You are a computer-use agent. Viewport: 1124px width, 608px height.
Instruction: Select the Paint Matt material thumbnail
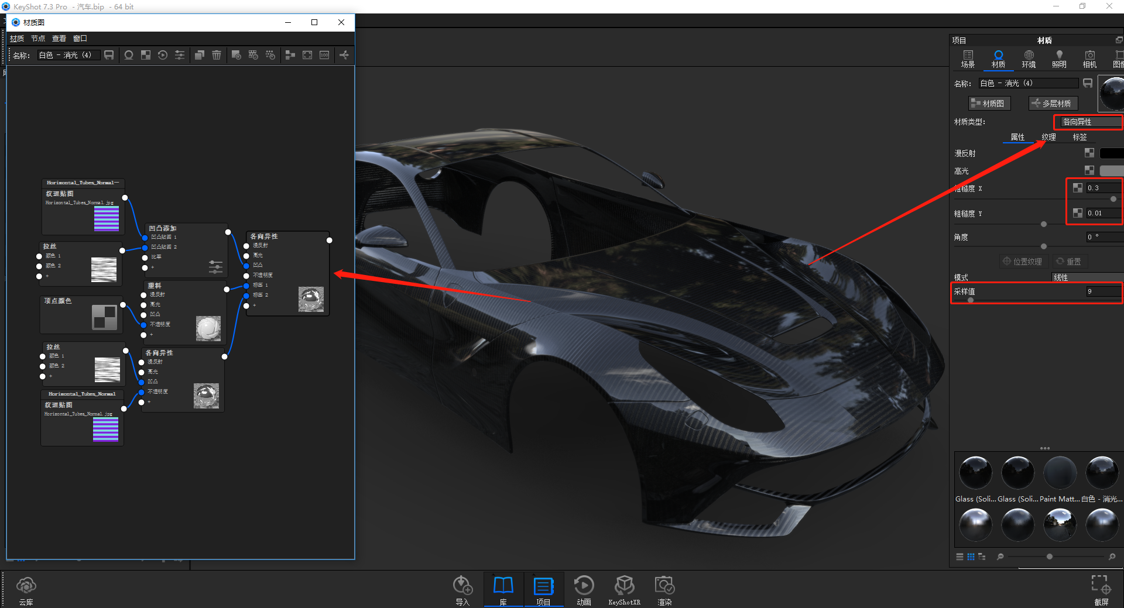(1059, 473)
